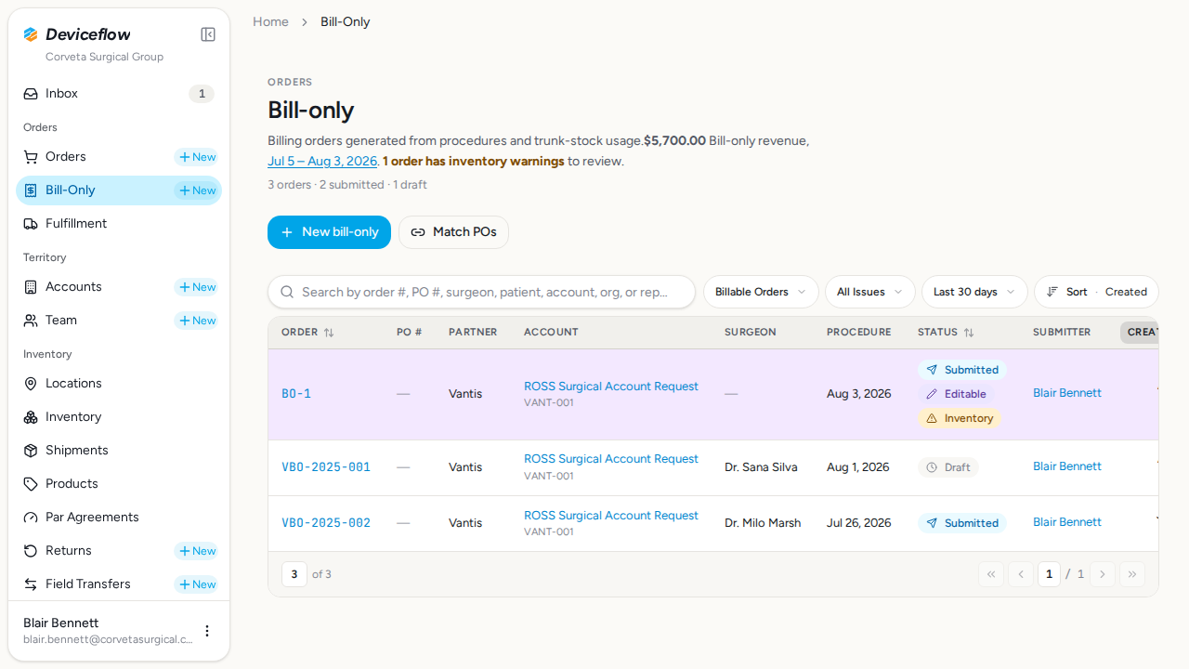Click Dr. Milo Marsh surgeon cell
This screenshot has height=669, width=1189.
pos(763,523)
